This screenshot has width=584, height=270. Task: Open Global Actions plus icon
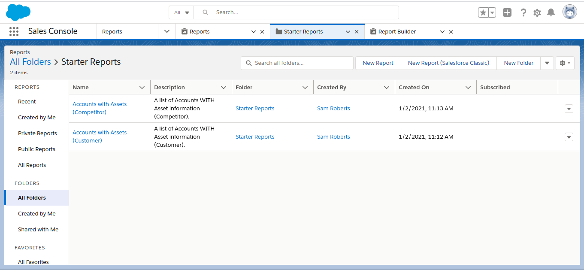tap(507, 12)
